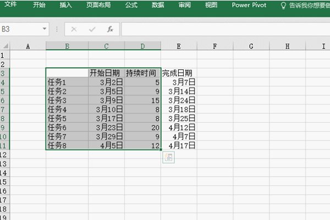The height and width of the screenshot is (220, 330).
Task: Click inside the formula bar input area
Action: click(x=226, y=29)
